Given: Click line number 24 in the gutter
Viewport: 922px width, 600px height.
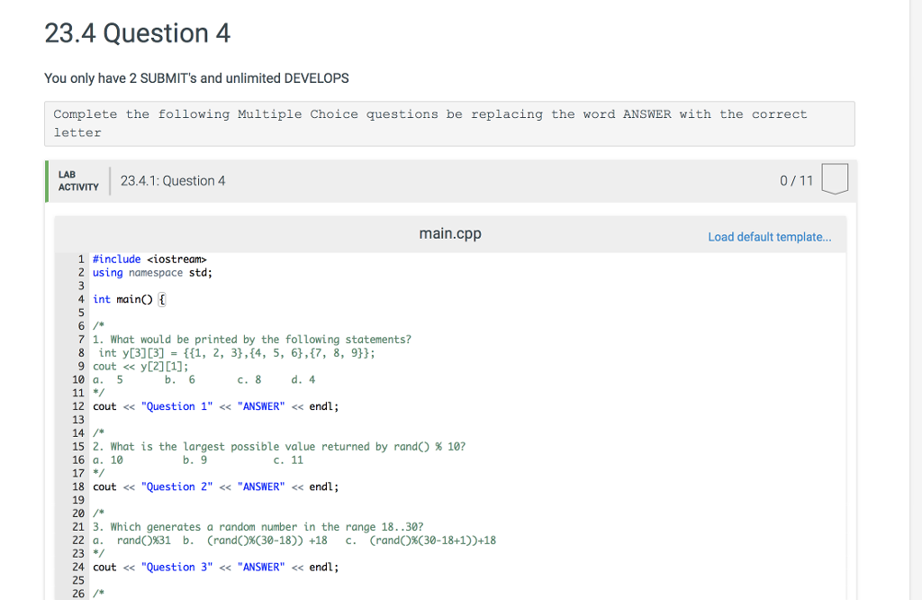Looking at the screenshot, I should point(78,568).
